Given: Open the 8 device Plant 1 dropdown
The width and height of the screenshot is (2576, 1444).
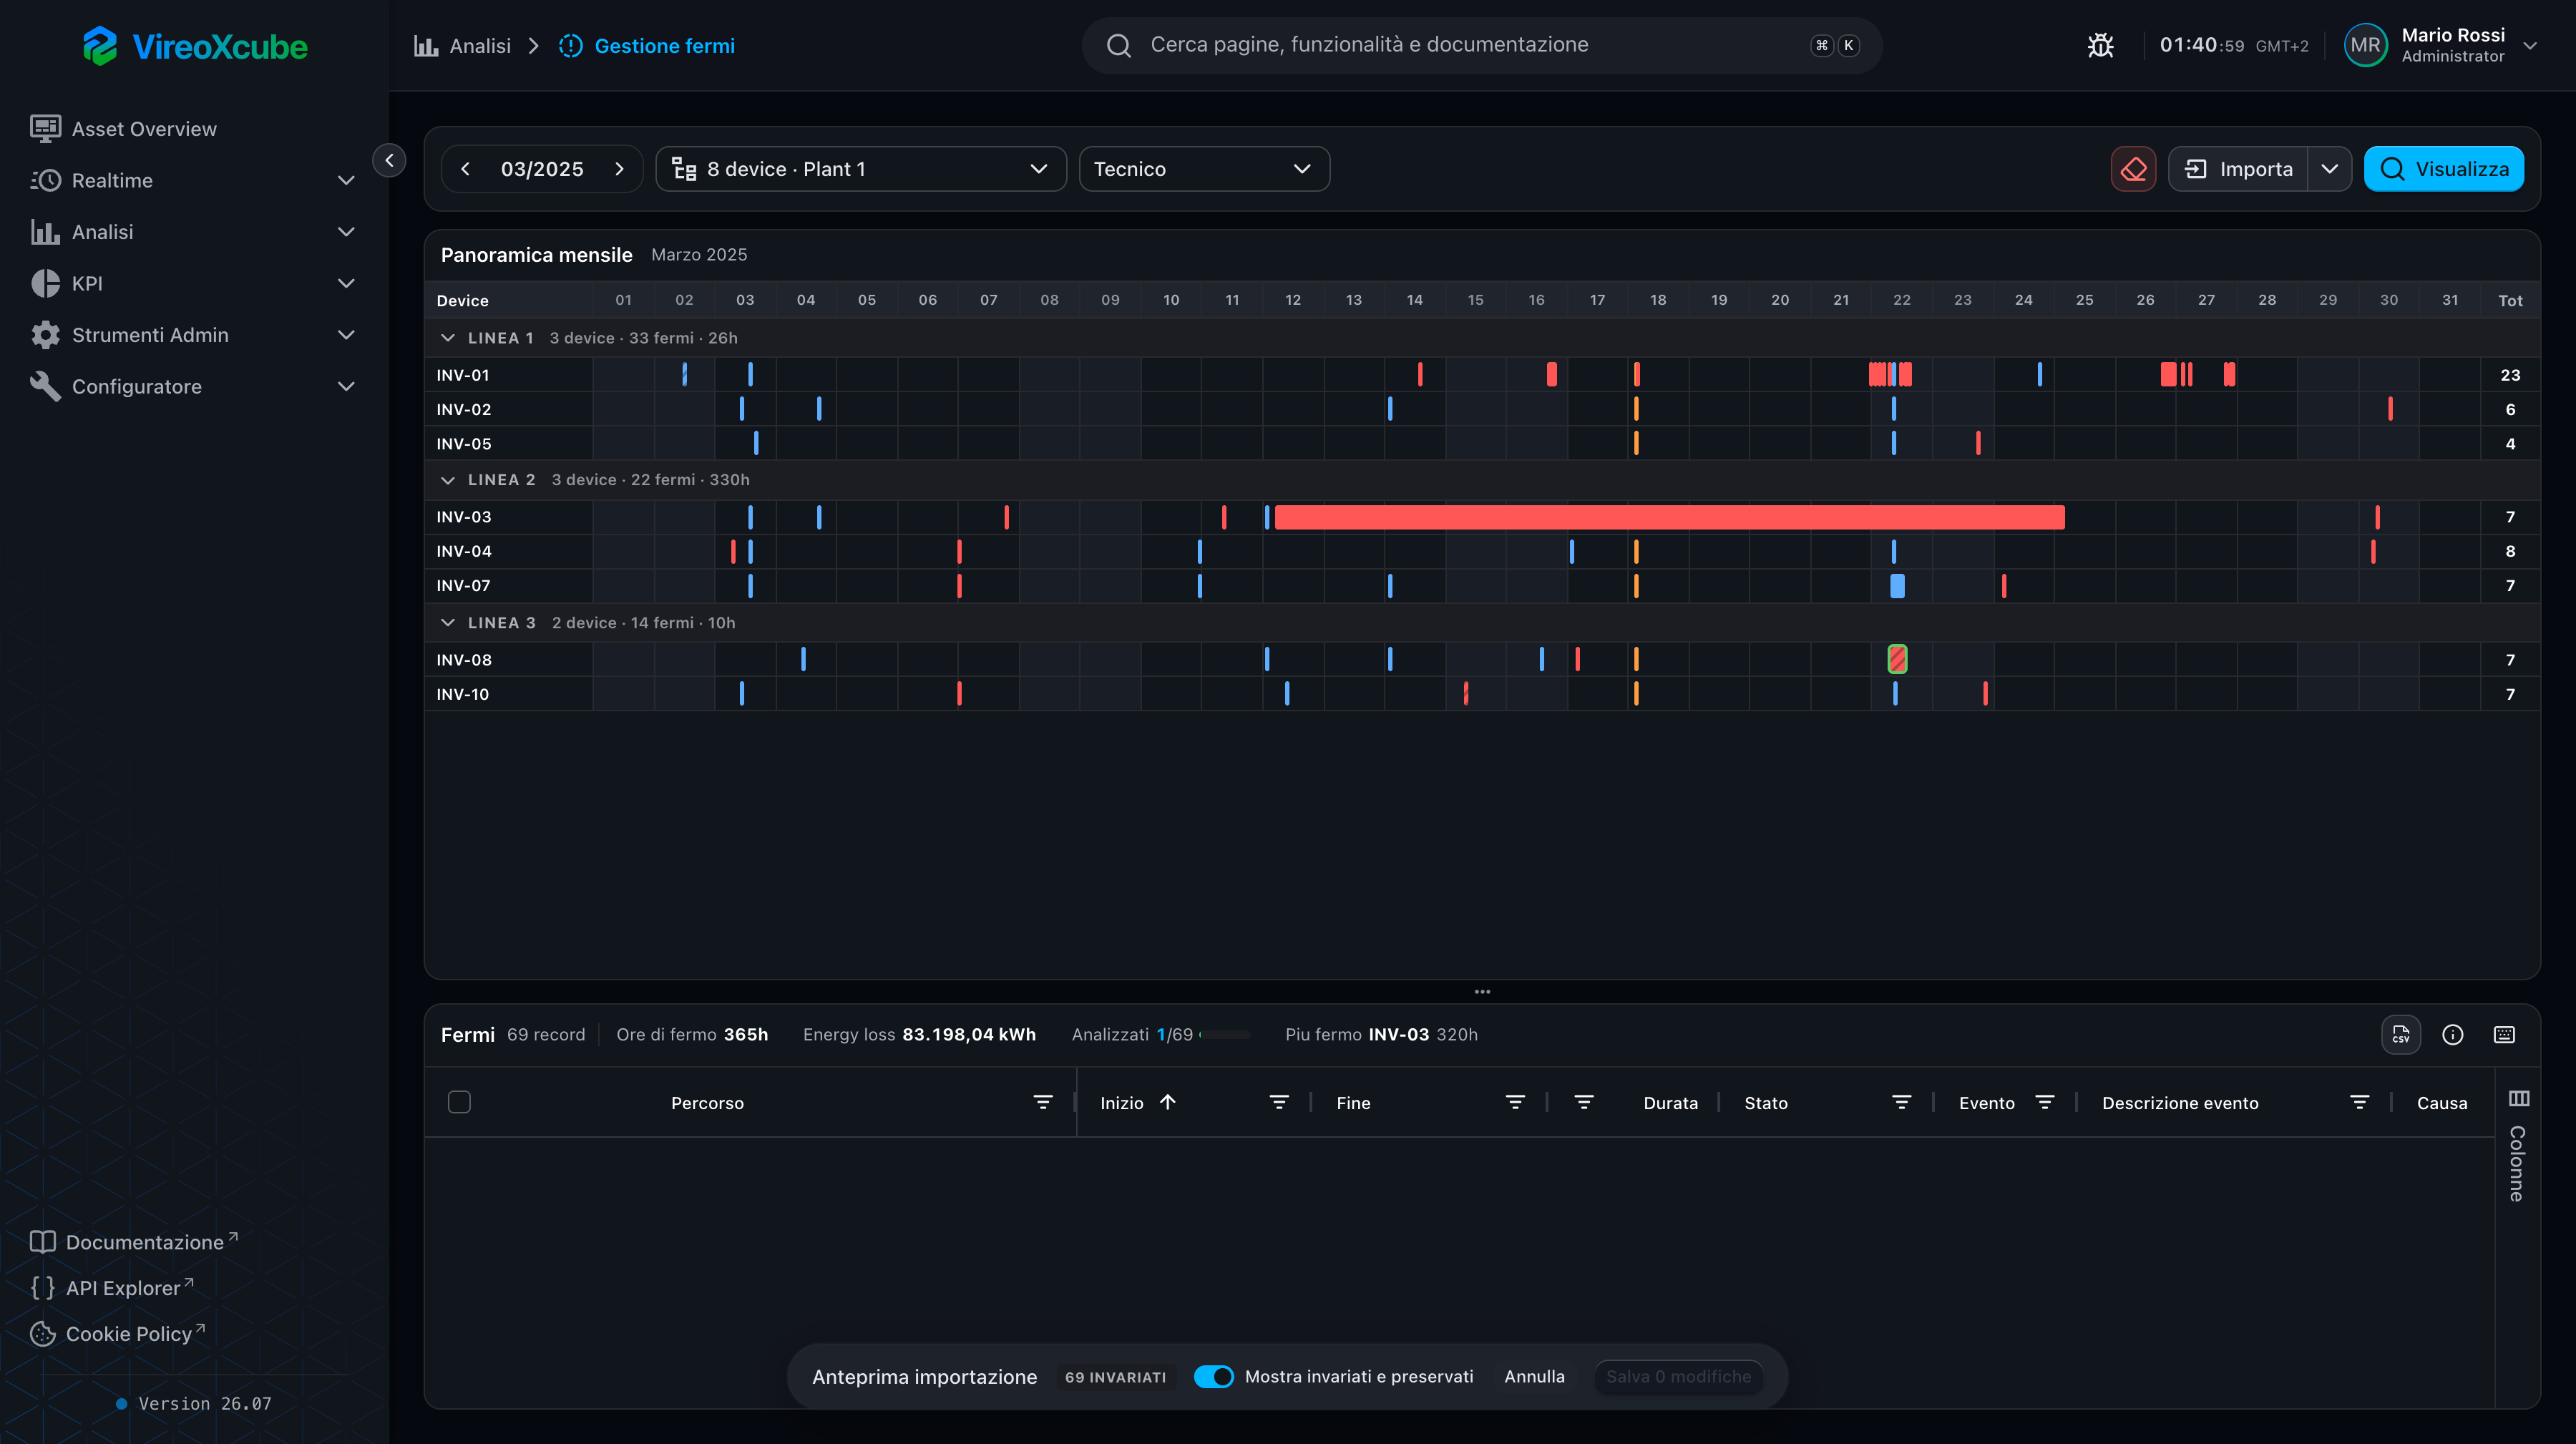Looking at the screenshot, I should pos(861,169).
